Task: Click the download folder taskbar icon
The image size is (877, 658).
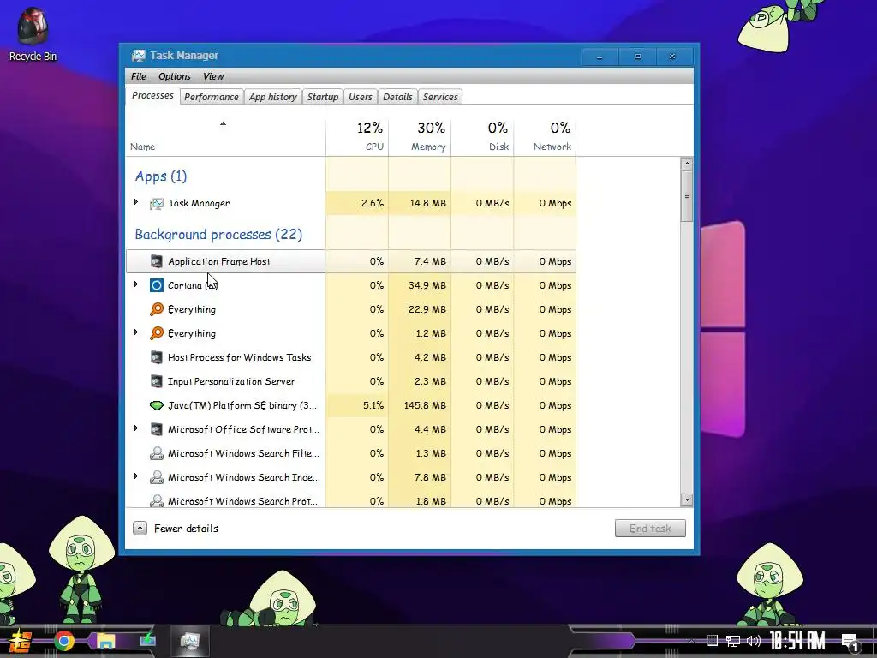Action: [x=148, y=639]
